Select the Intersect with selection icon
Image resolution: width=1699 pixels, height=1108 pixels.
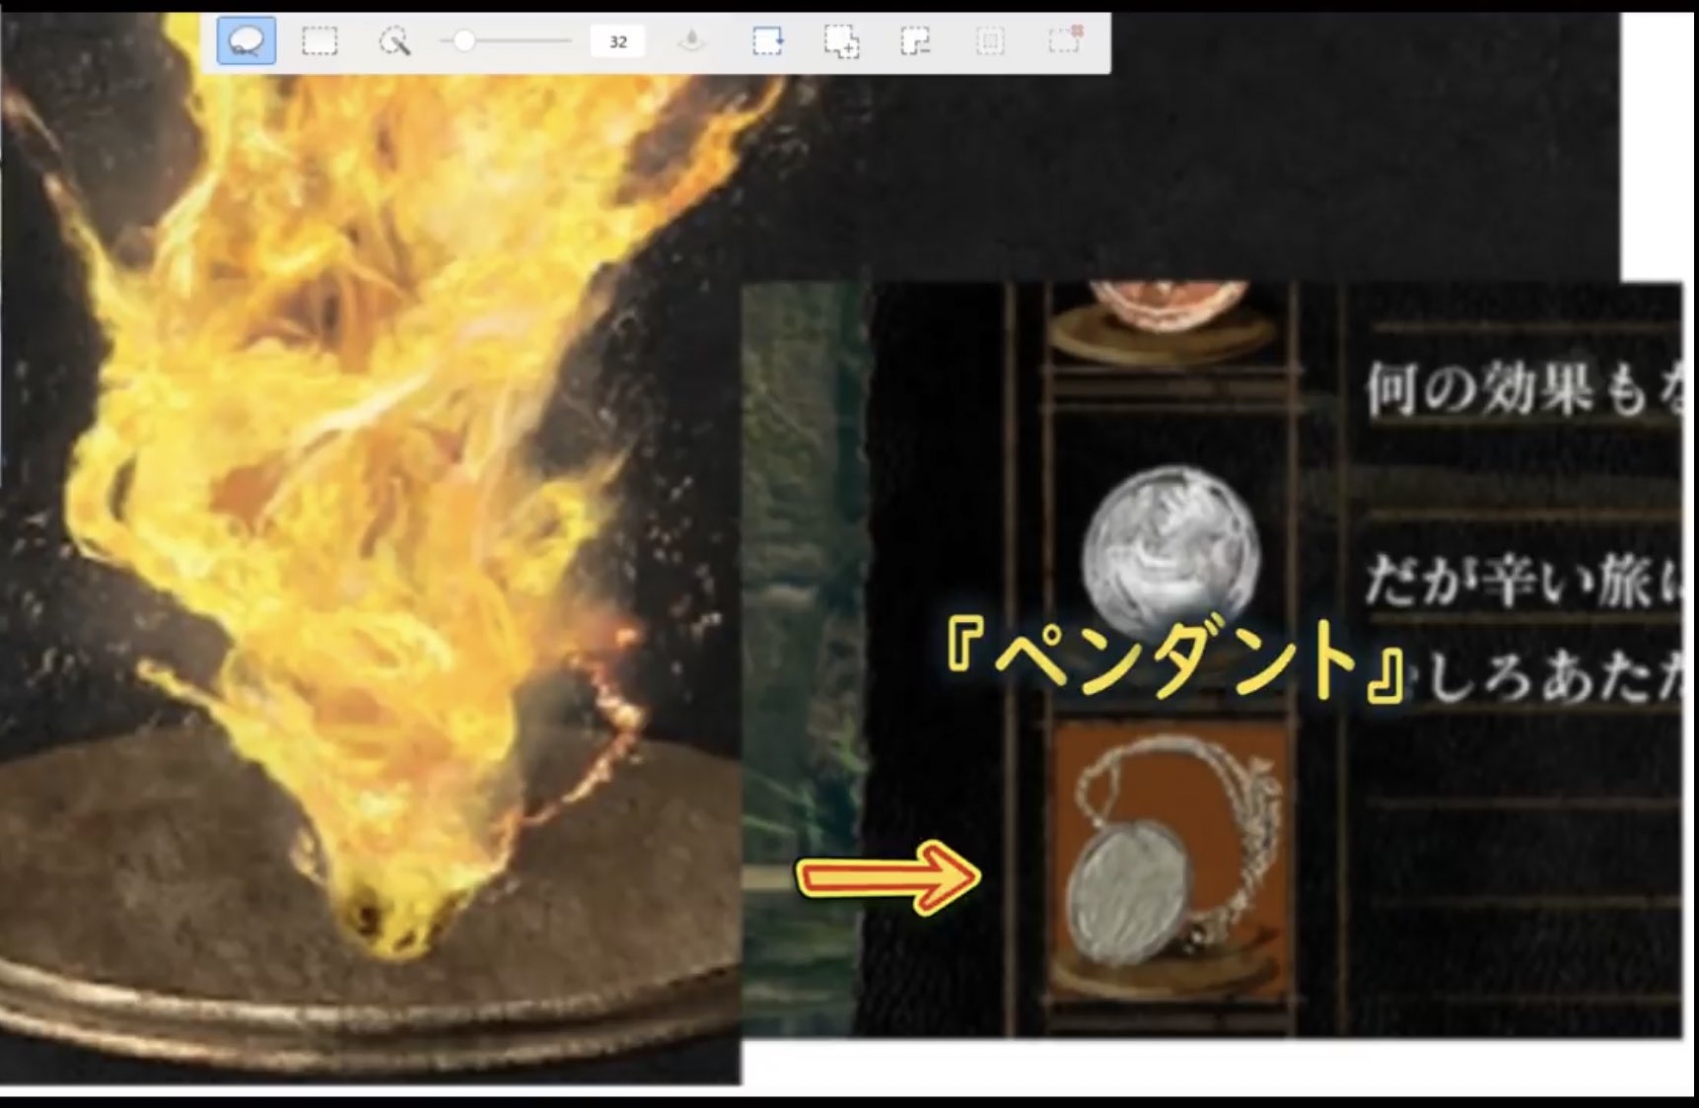[x=988, y=41]
